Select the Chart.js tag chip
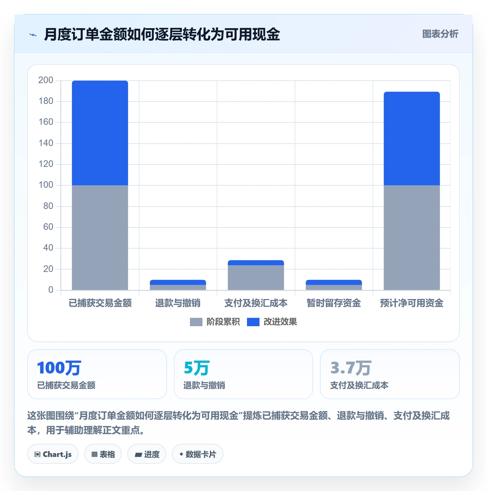This screenshot has width=487, height=491. (x=53, y=454)
